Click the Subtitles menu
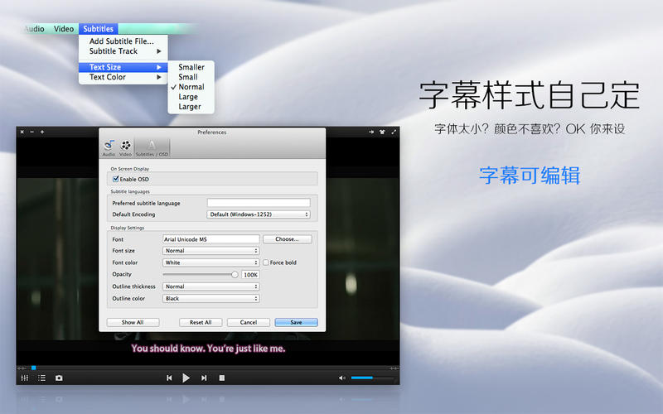Image resolution: width=663 pixels, height=414 pixels. click(x=98, y=29)
